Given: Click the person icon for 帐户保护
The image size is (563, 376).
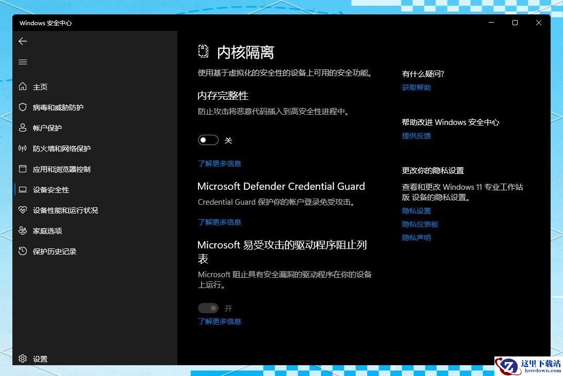Looking at the screenshot, I should click(x=23, y=128).
